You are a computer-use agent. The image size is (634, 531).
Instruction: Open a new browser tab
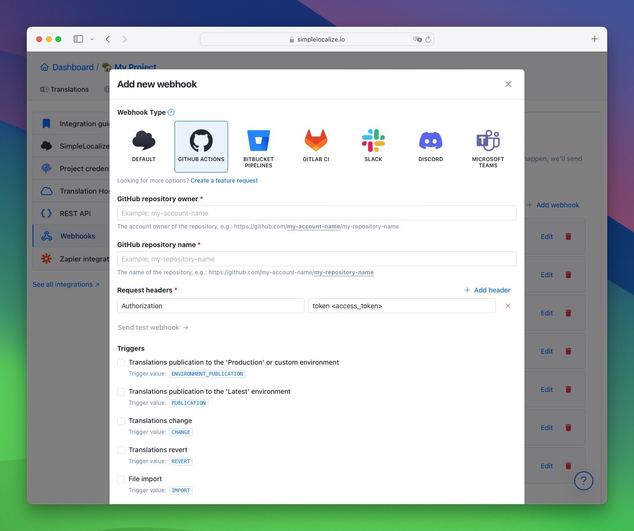pos(595,39)
